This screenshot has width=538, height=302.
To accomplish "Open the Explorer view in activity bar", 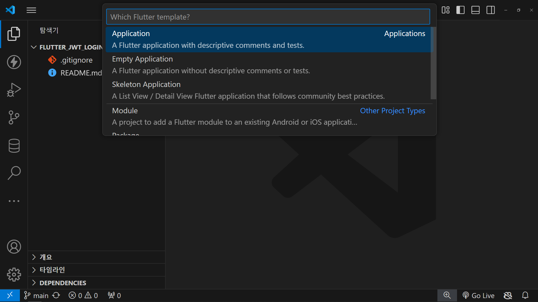I will point(14,34).
